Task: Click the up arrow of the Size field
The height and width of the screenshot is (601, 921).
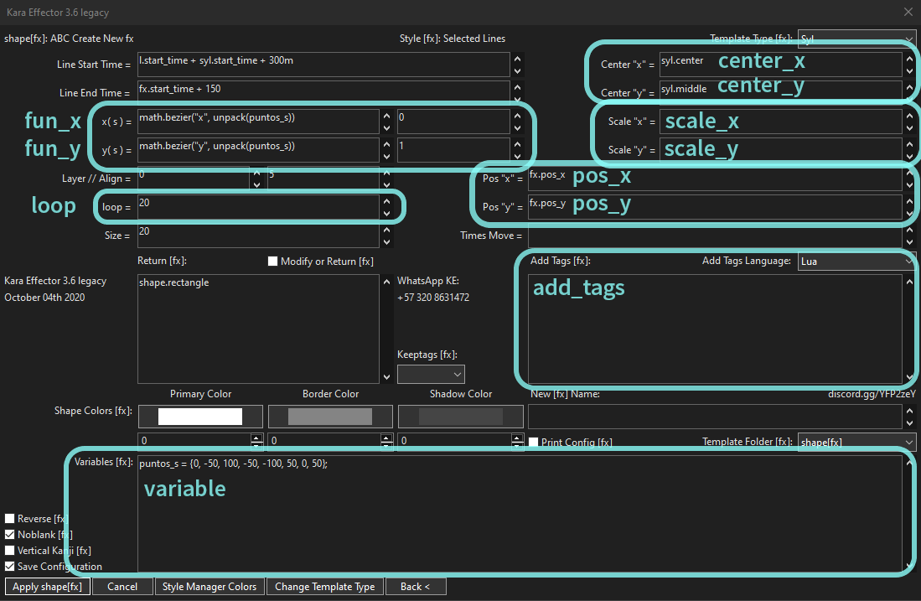Action: coord(385,230)
